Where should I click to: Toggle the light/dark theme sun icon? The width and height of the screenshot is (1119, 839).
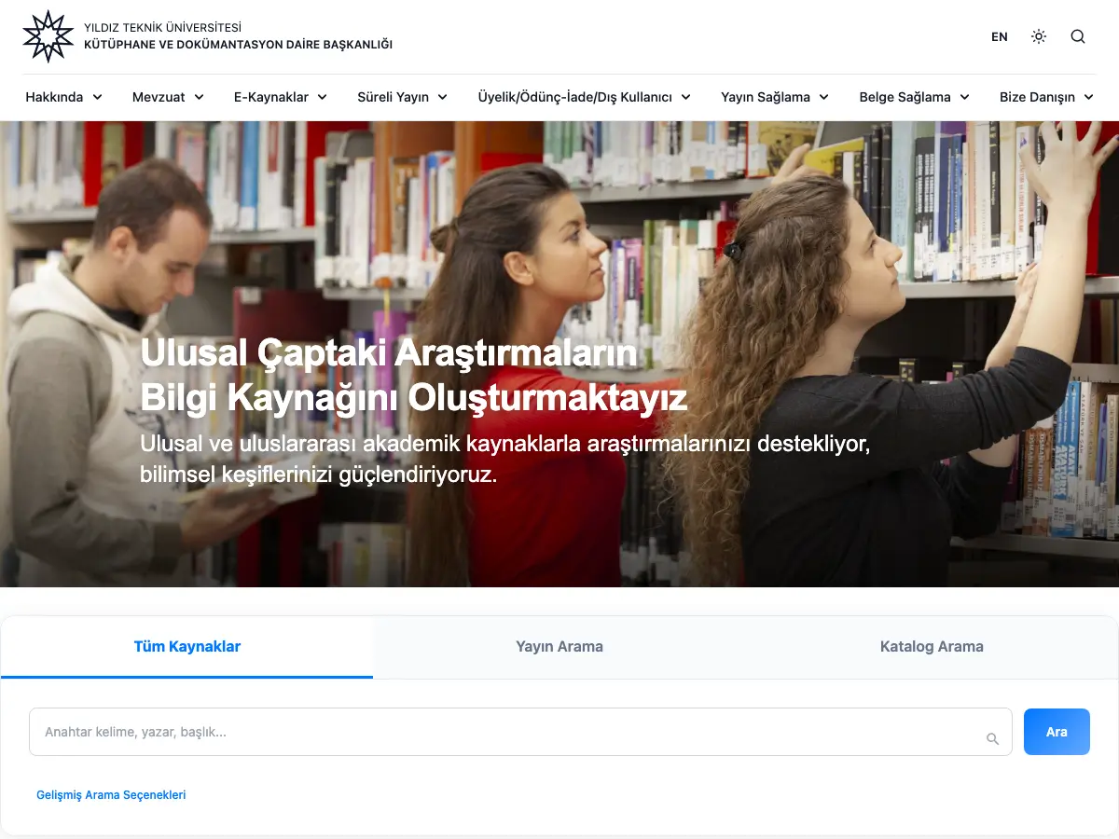tap(1039, 36)
